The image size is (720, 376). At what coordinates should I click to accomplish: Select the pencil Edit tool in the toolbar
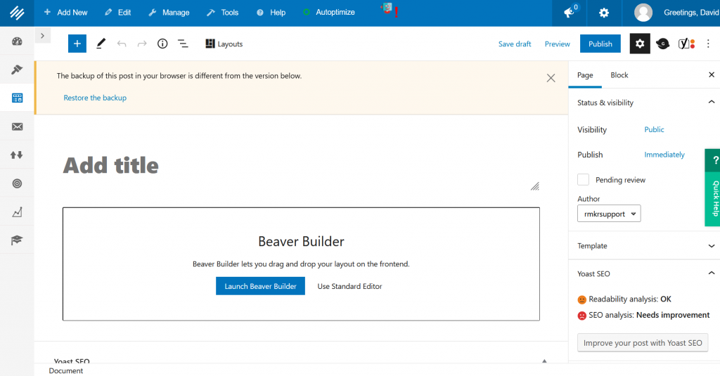(x=101, y=44)
